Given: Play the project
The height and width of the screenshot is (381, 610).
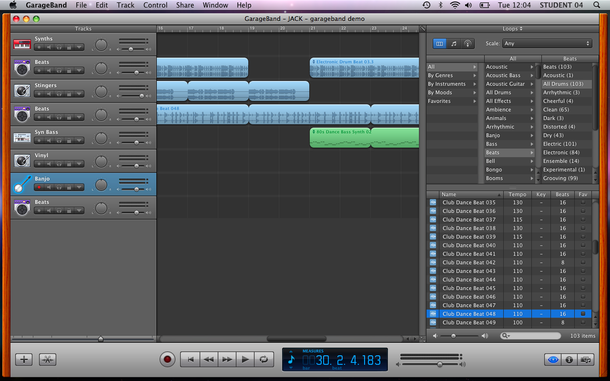Looking at the screenshot, I should coord(245,360).
